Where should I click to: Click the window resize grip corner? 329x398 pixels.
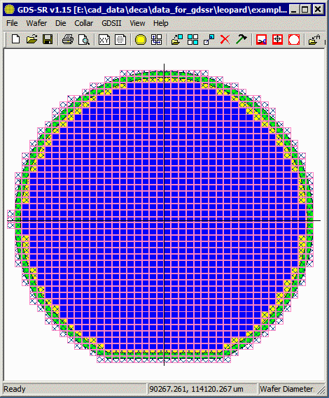click(x=321, y=390)
